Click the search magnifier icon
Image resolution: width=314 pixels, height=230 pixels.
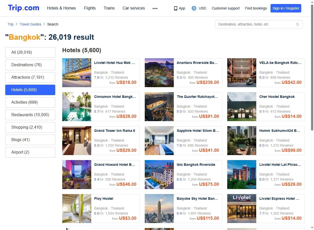[297, 24]
